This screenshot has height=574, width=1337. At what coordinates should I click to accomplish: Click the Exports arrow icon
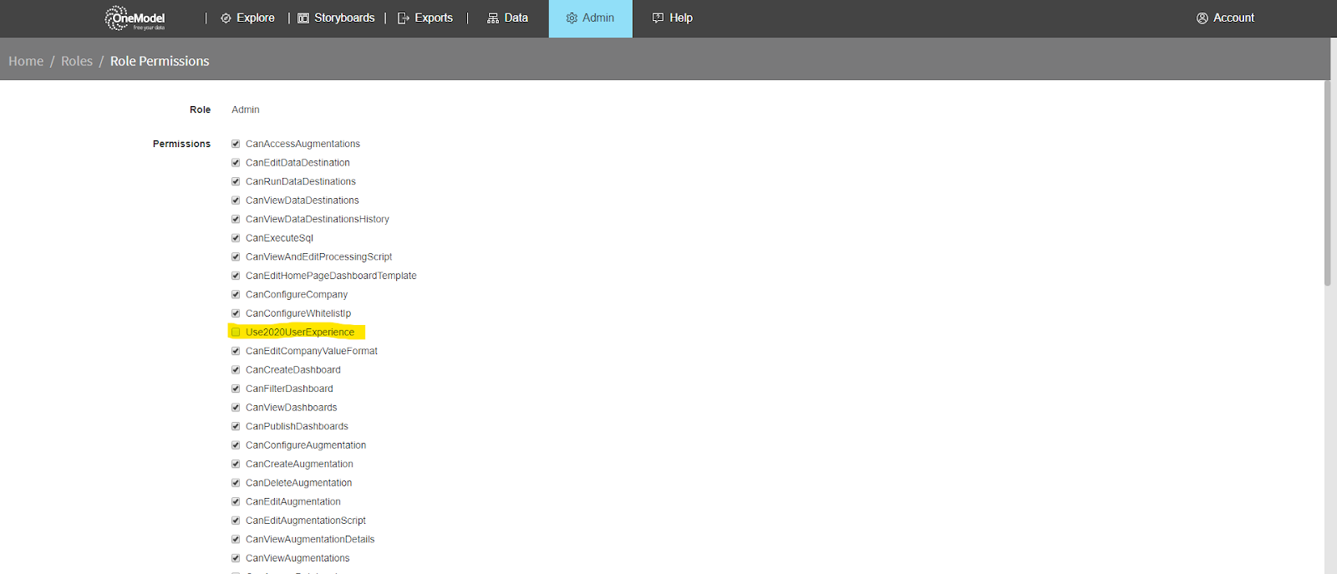[404, 18]
